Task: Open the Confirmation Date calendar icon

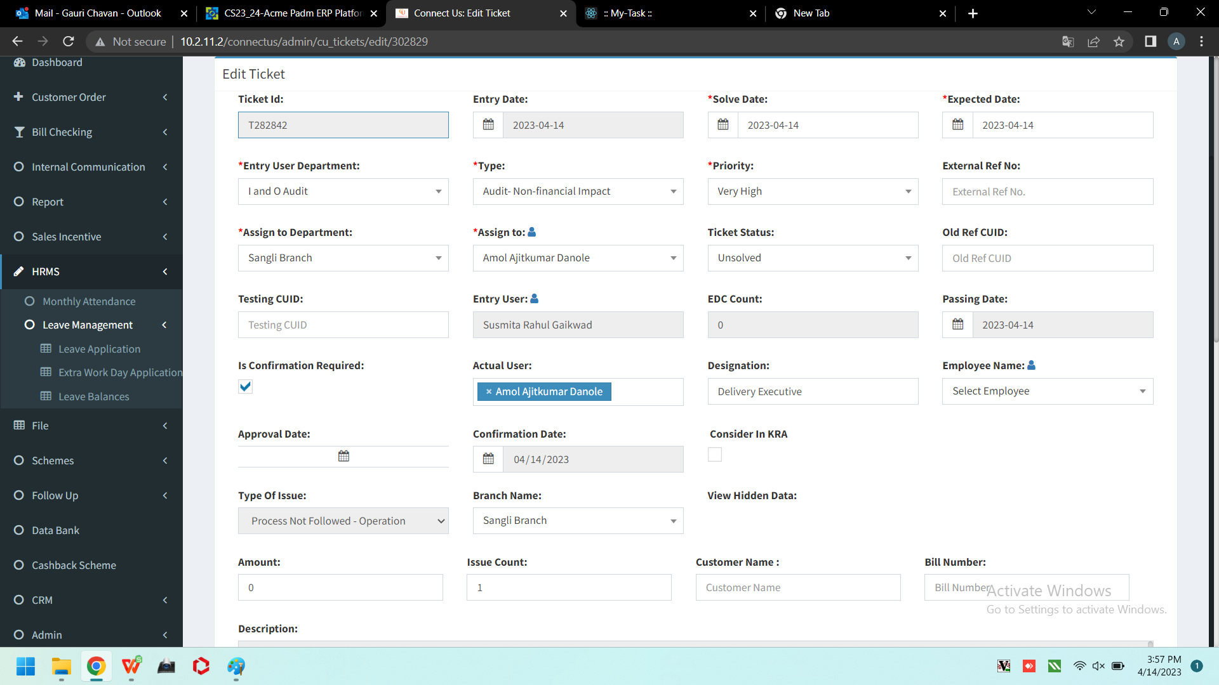Action: pyautogui.click(x=488, y=459)
